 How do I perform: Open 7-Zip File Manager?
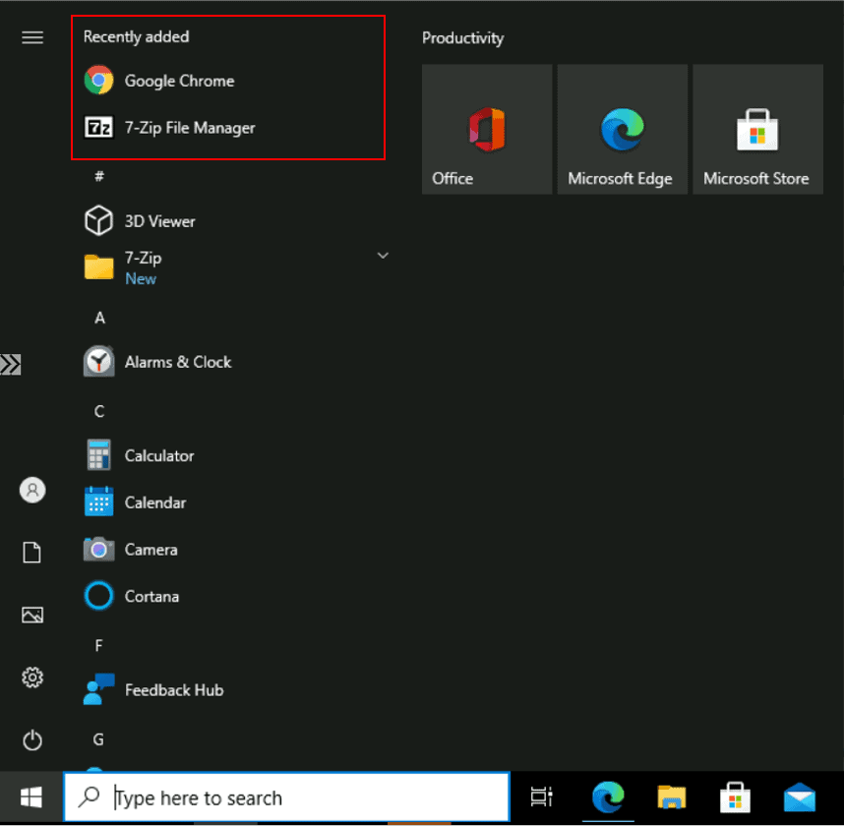coord(169,128)
